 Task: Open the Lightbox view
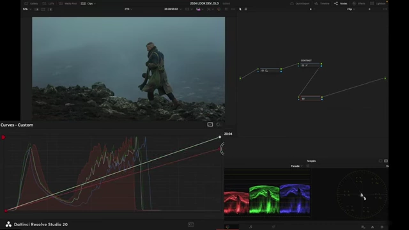click(378, 4)
